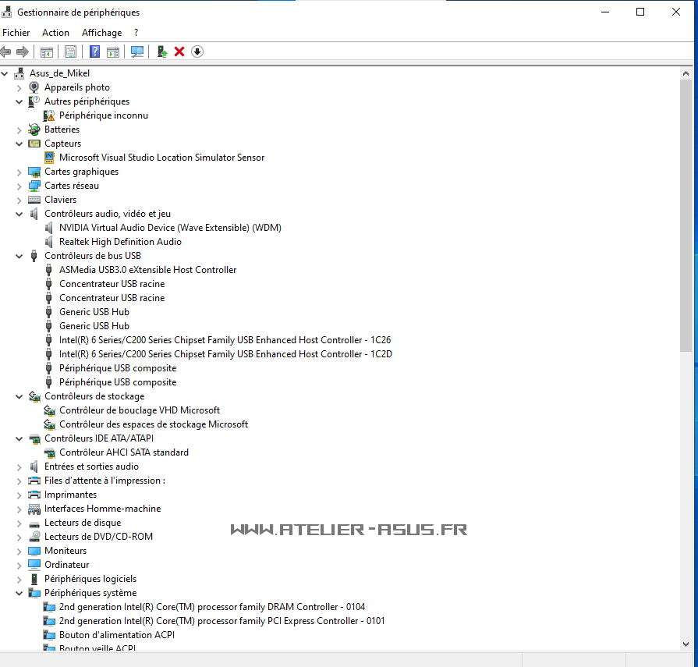Click the Properties toolbar icon
The width and height of the screenshot is (698, 667).
click(x=70, y=51)
